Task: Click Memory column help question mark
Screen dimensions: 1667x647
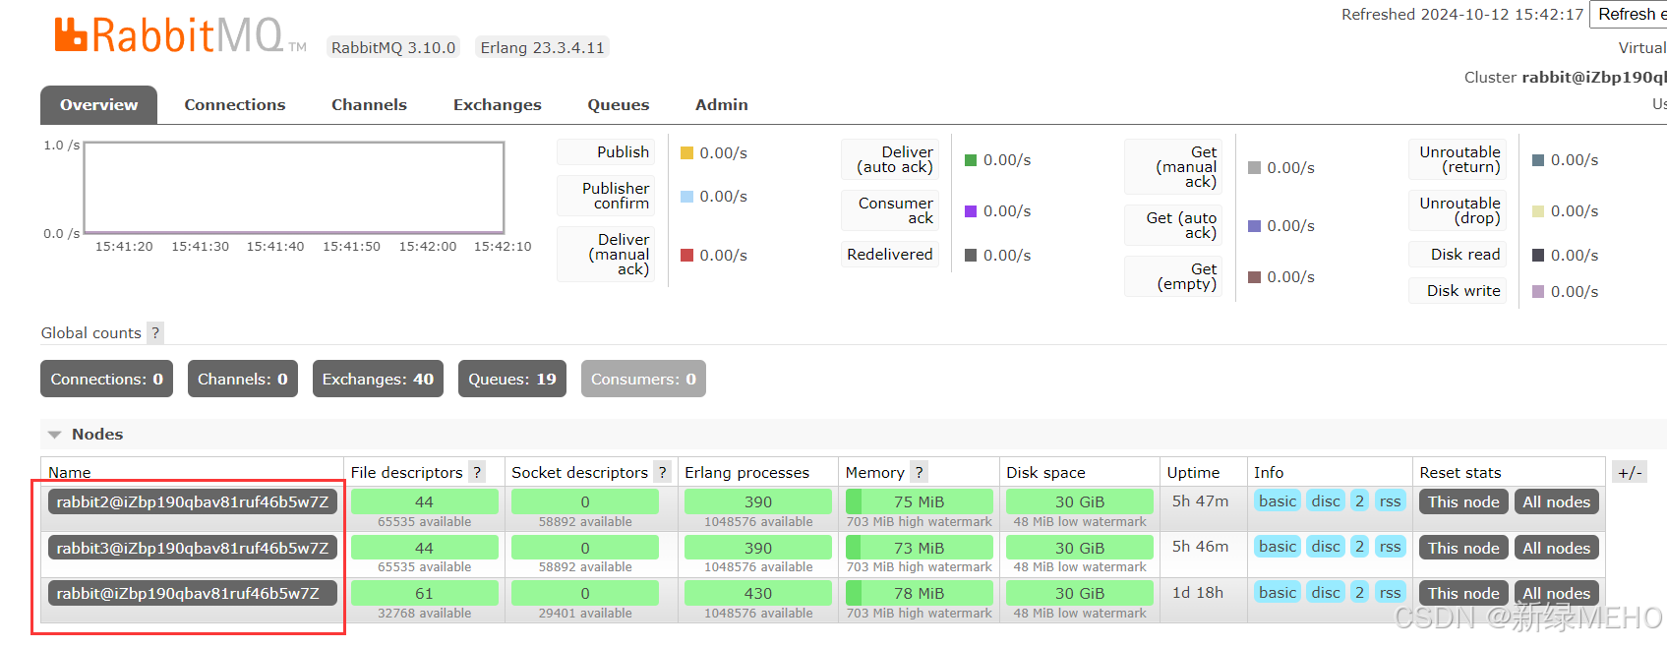Action: click(x=919, y=473)
